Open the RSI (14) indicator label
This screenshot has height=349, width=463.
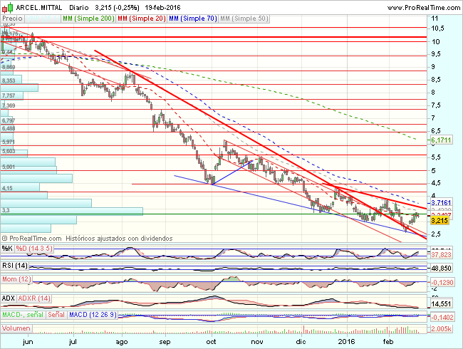click(15, 266)
